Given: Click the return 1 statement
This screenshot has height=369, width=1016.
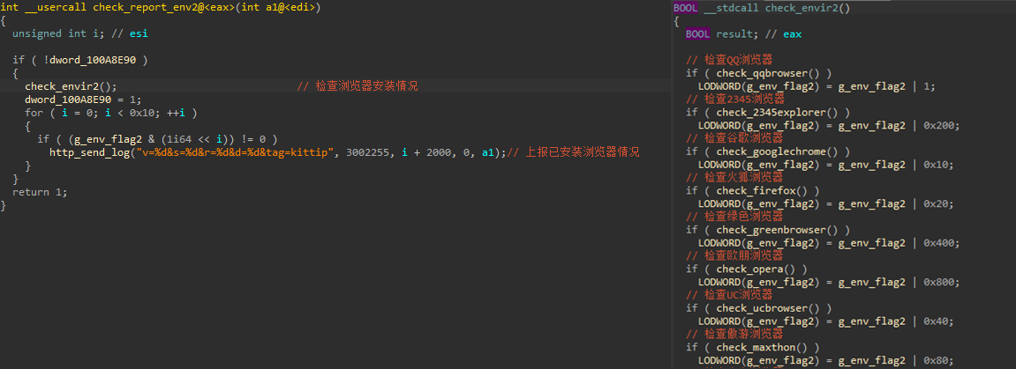Looking at the screenshot, I should (x=39, y=192).
